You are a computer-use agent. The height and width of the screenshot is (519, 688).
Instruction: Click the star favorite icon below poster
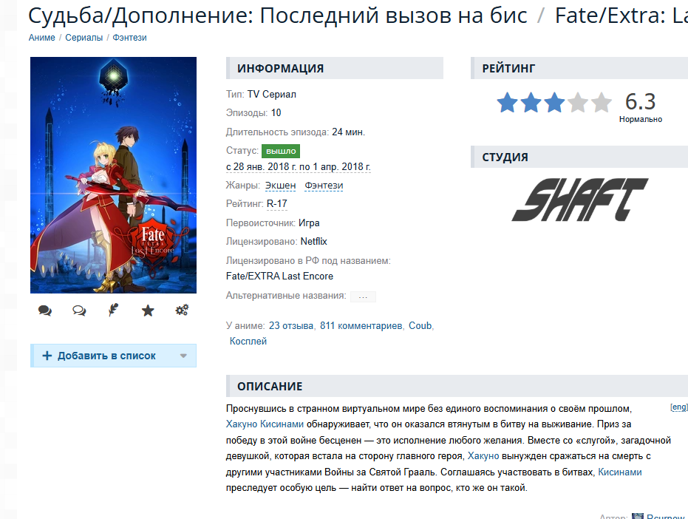[148, 311]
